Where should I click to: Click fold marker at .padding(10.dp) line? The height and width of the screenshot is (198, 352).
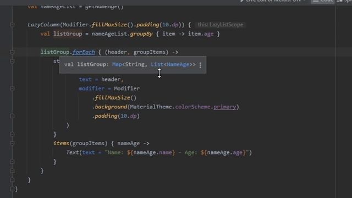click(x=12, y=116)
